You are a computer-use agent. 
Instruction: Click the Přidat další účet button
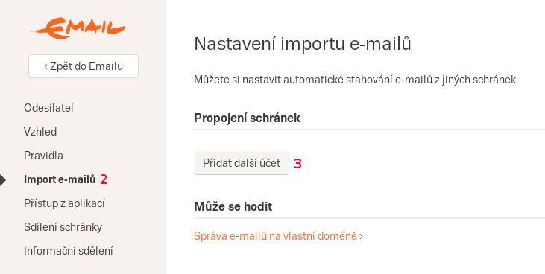pos(242,163)
